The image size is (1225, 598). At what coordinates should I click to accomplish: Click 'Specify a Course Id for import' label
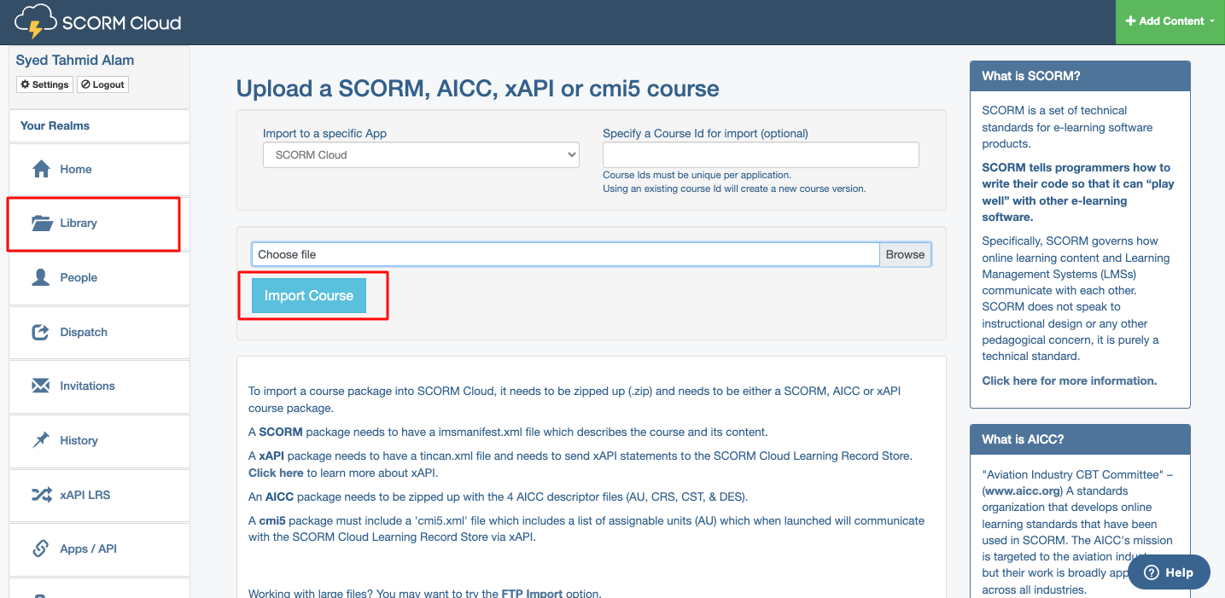coord(705,133)
